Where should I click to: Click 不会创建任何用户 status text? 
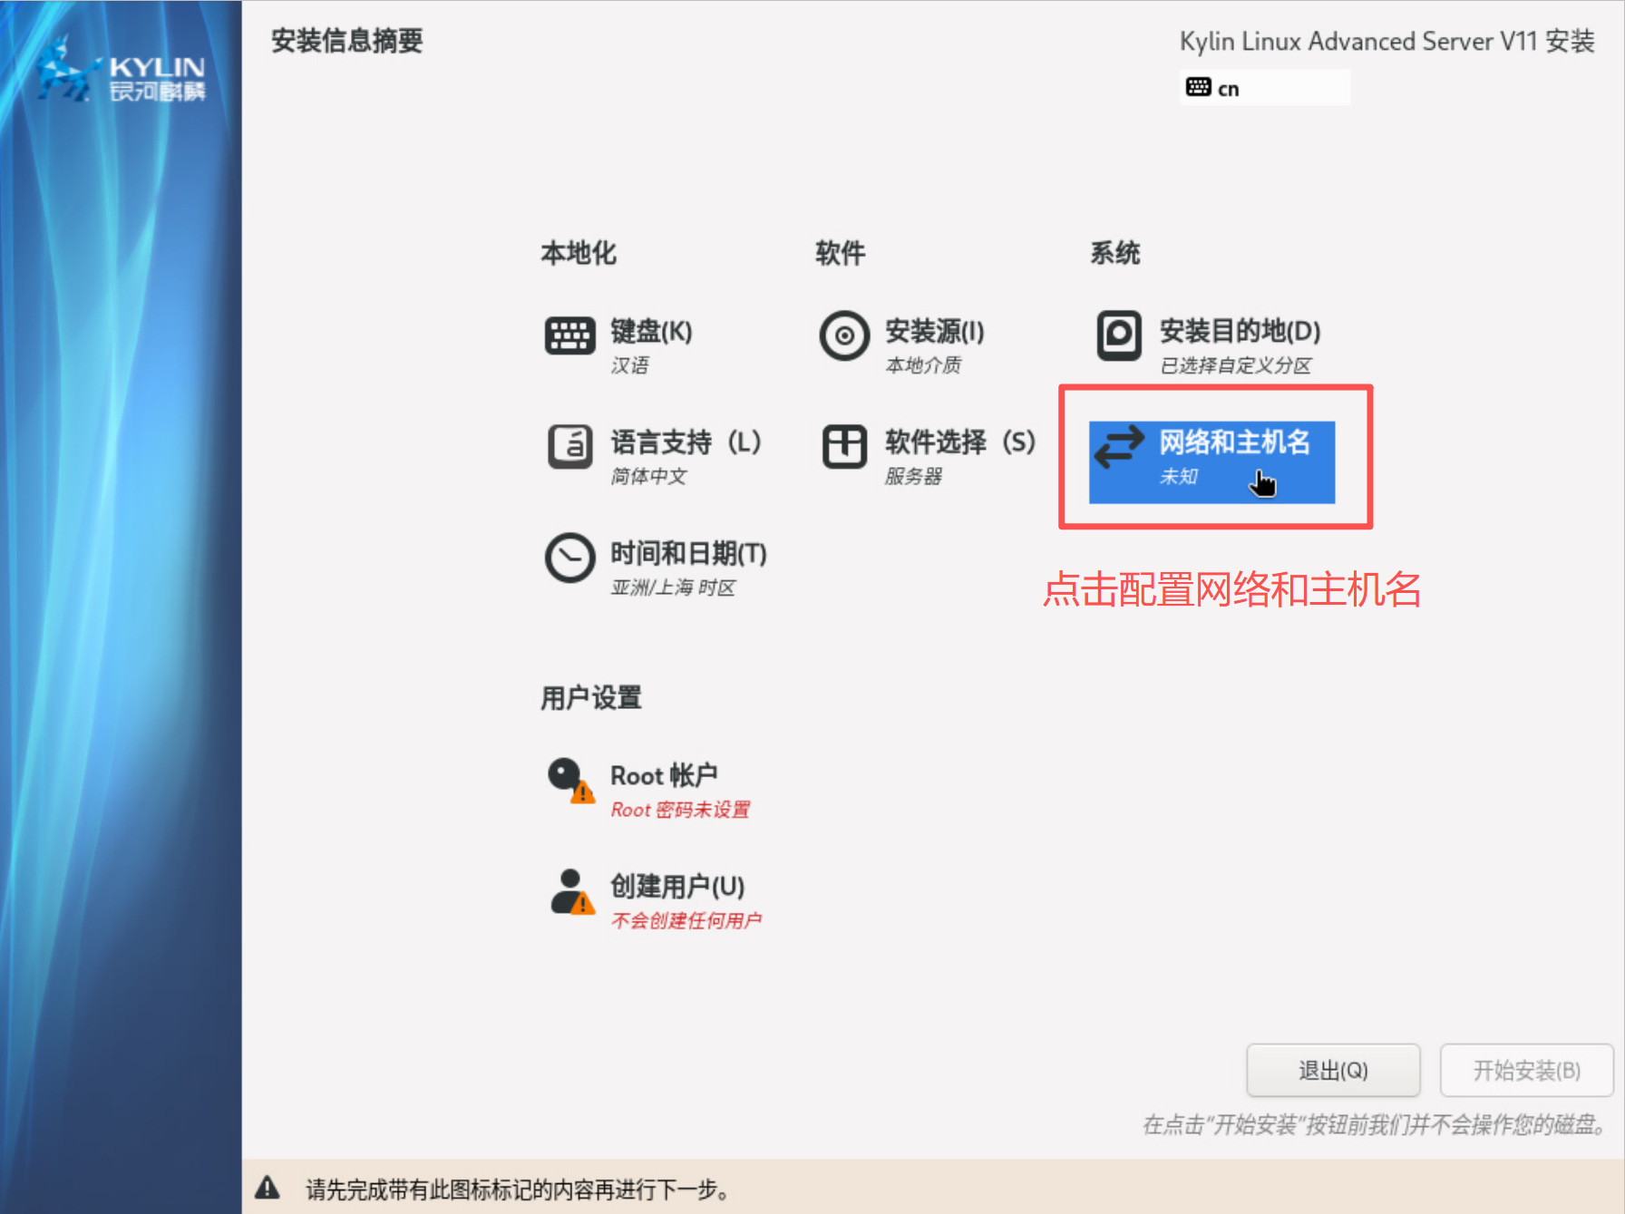[686, 921]
